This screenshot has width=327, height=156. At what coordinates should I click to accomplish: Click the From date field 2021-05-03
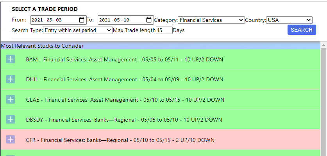(x=58, y=20)
